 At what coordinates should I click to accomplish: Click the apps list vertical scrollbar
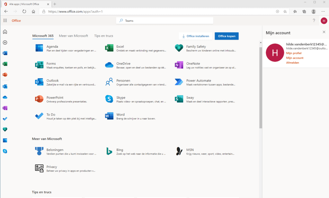(261, 88)
